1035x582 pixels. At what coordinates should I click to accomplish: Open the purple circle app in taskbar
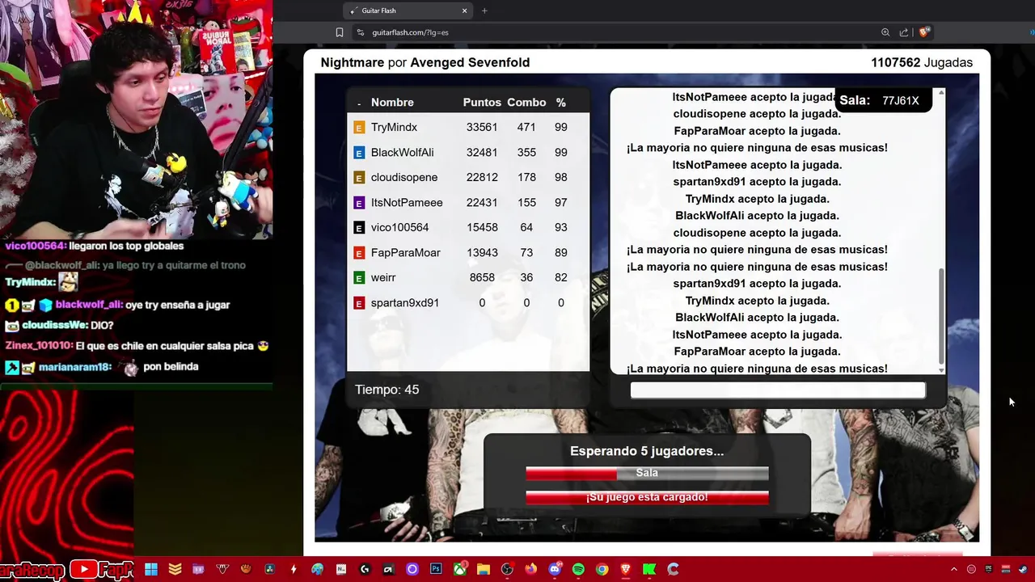coord(412,569)
